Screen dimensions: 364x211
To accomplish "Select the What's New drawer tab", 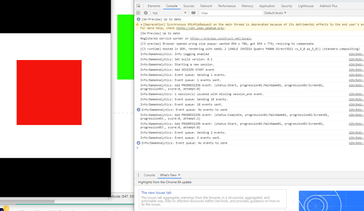I will [168, 175].
